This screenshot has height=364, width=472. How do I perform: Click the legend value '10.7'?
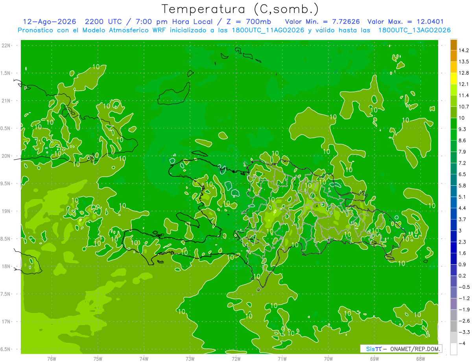465,107
